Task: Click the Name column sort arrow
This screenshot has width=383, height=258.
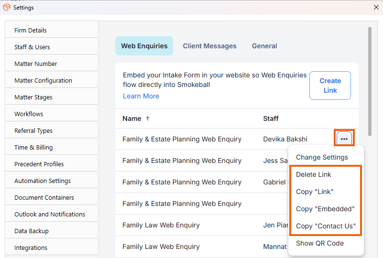Action: click(x=148, y=118)
